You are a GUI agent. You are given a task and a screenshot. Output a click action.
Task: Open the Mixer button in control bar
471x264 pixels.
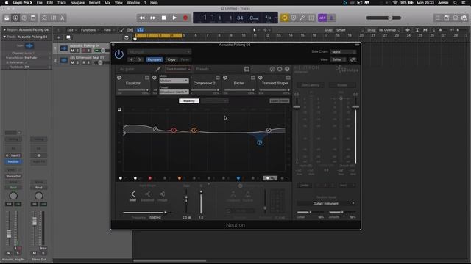(x=54, y=18)
